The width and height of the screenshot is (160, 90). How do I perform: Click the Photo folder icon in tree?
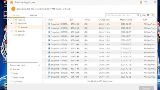(x=16, y=23)
